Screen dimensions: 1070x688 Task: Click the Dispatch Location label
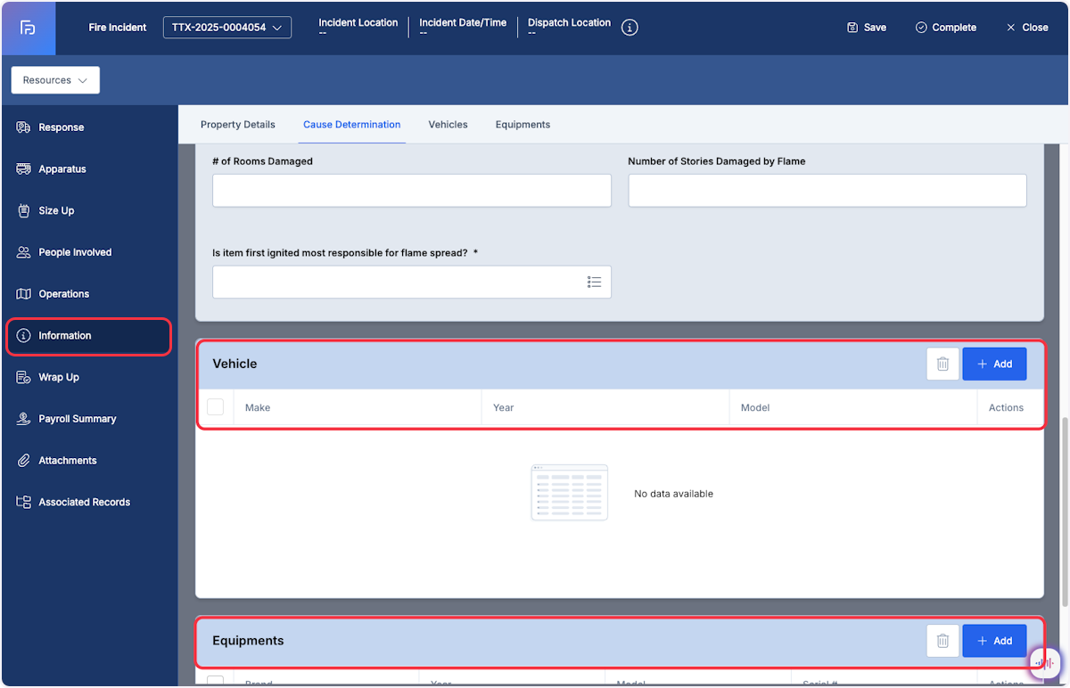pos(569,22)
